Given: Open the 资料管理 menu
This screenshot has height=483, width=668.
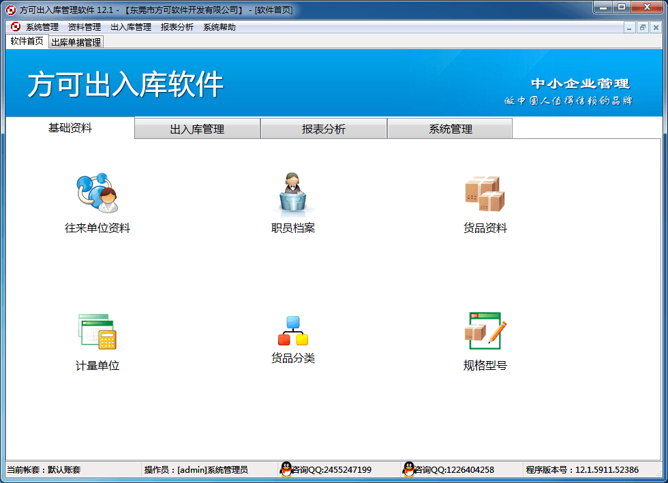Looking at the screenshot, I should point(85,27).
